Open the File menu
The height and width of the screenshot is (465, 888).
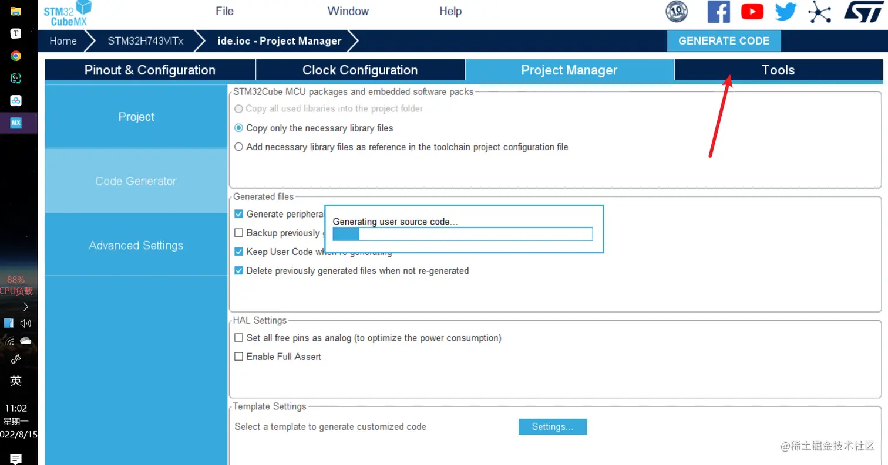tap(224, 11)
